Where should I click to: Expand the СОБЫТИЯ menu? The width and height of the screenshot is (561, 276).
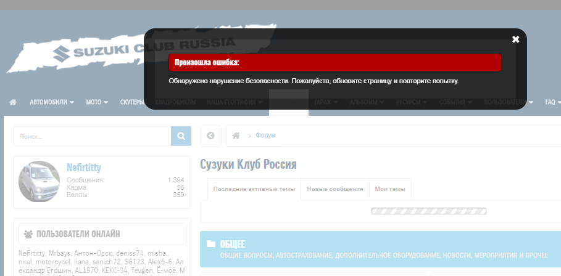pos(455,102)
